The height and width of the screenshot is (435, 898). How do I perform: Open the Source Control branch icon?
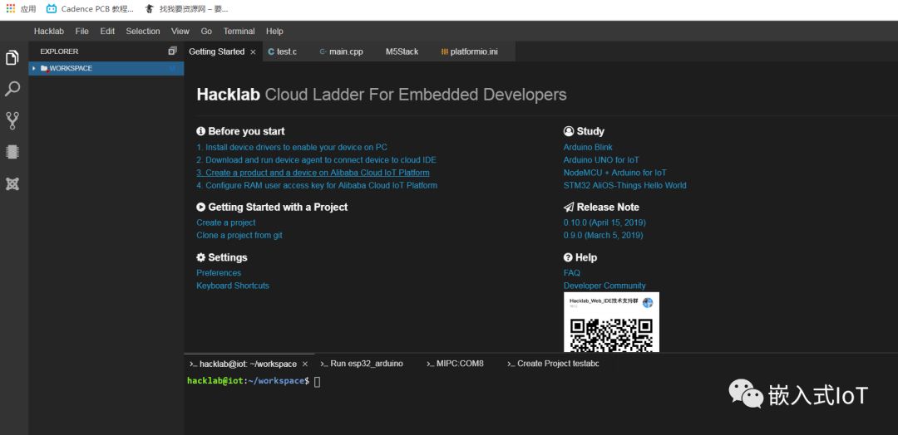(x=12, y=120)
